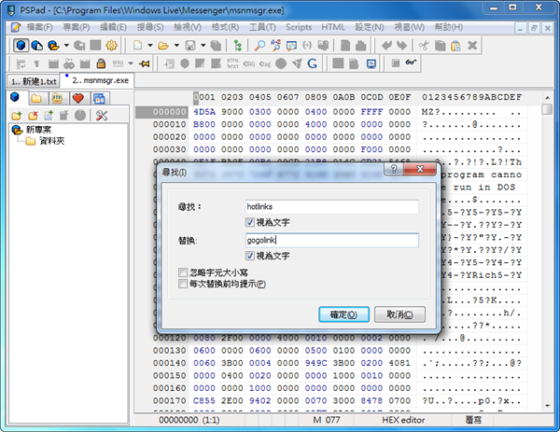The width and height of the screenshot is (560, 432).
Task: Enable 忽略字元大小寫 checkbox
Action: [x=183, y=272]
